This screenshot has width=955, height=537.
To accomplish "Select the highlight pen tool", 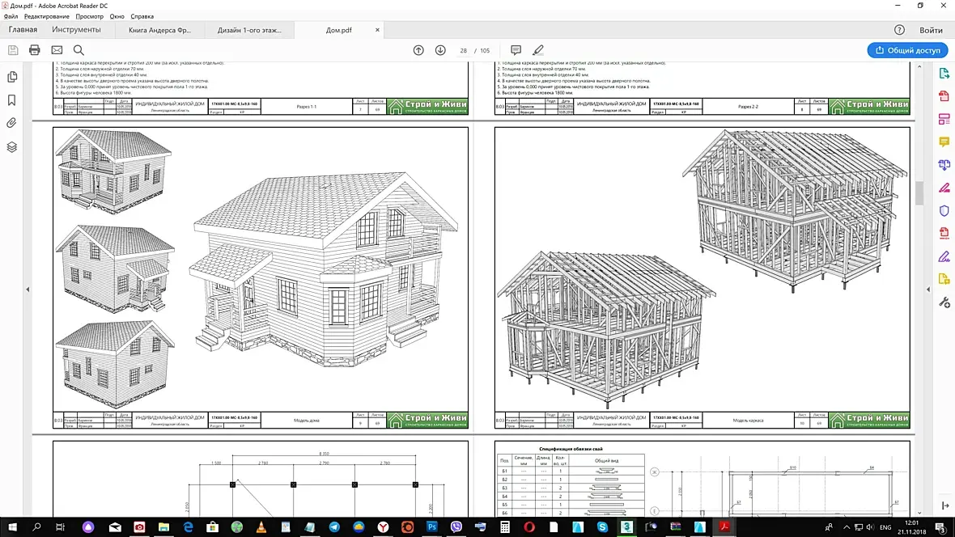I will (538, 50).
